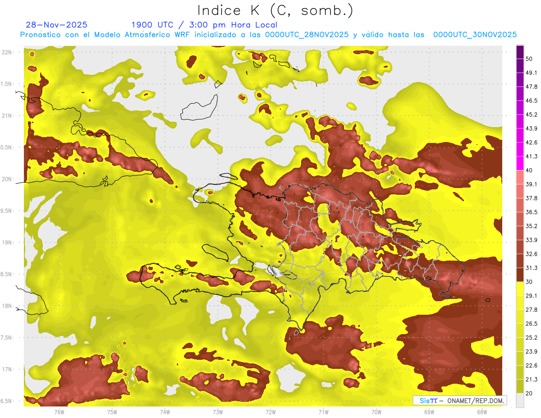Screen dimensions: 541x418
Task: Pick the '31.3' colorbar value
Action: (x=532, y=268)
